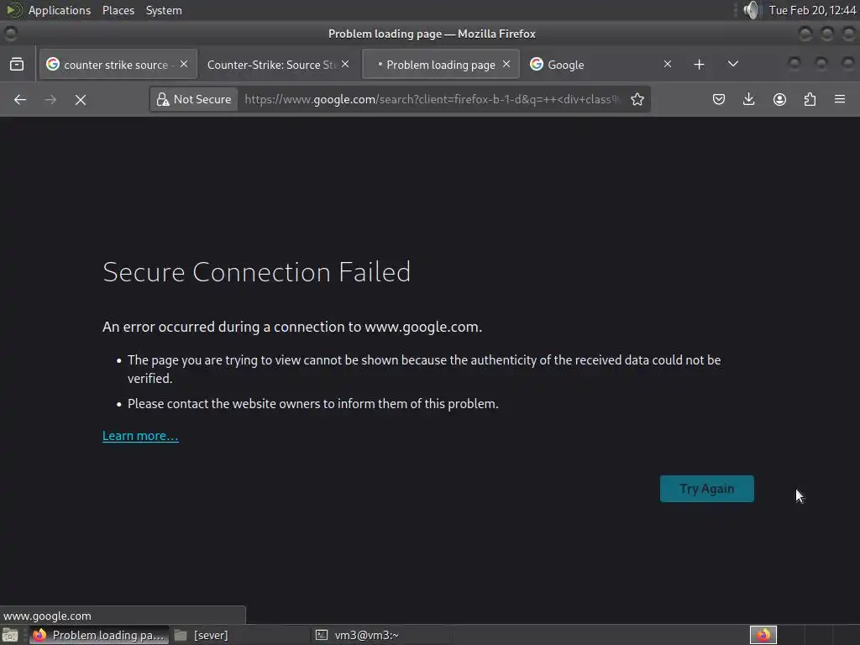
Task: Click the back navigation arrow
Action: pos(20,99)
